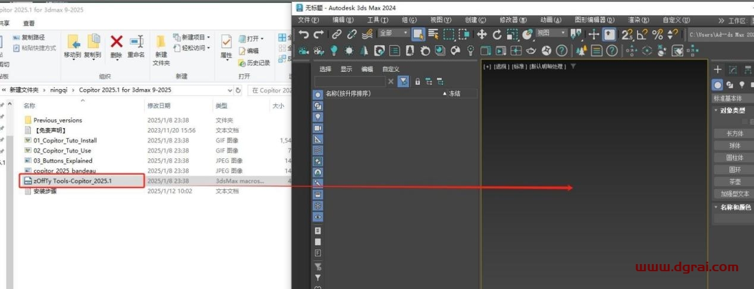Select the Select and Place tool

click(x=527, y=34)
